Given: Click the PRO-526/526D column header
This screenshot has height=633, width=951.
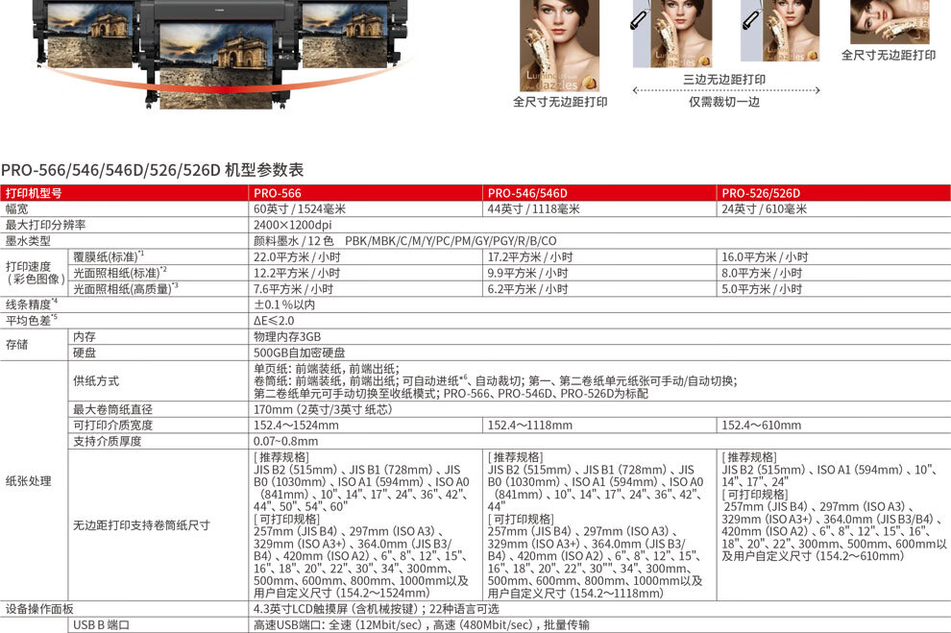Looking at the screenshot, I should pyautogui.click(x=761, y=193).
